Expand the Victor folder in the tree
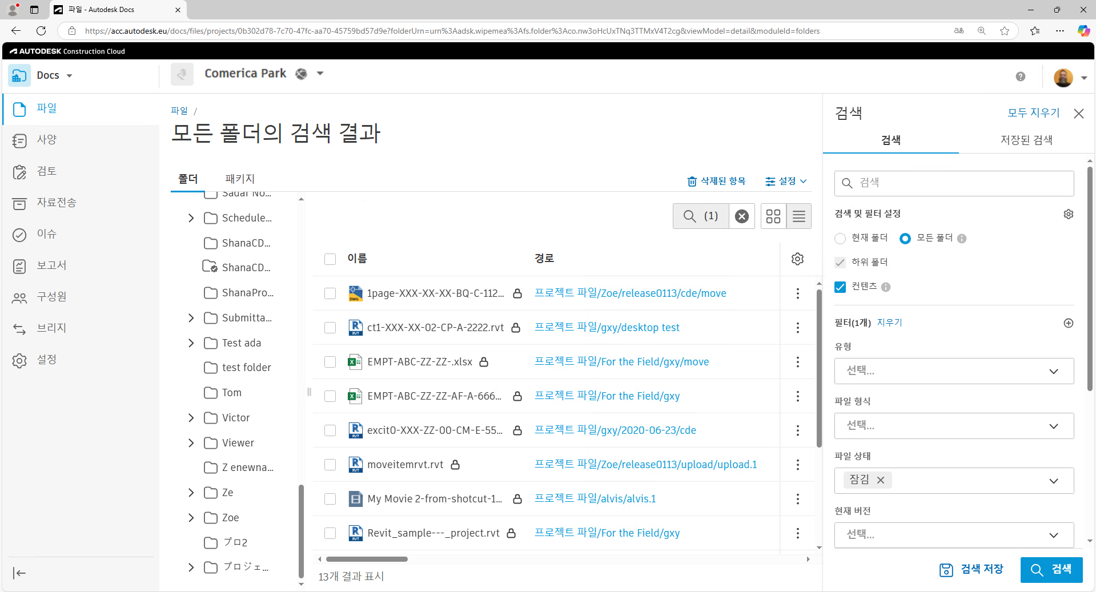The width and height of the screenshot is (1096, 592). pyautogui.click(x=191, y=417)
